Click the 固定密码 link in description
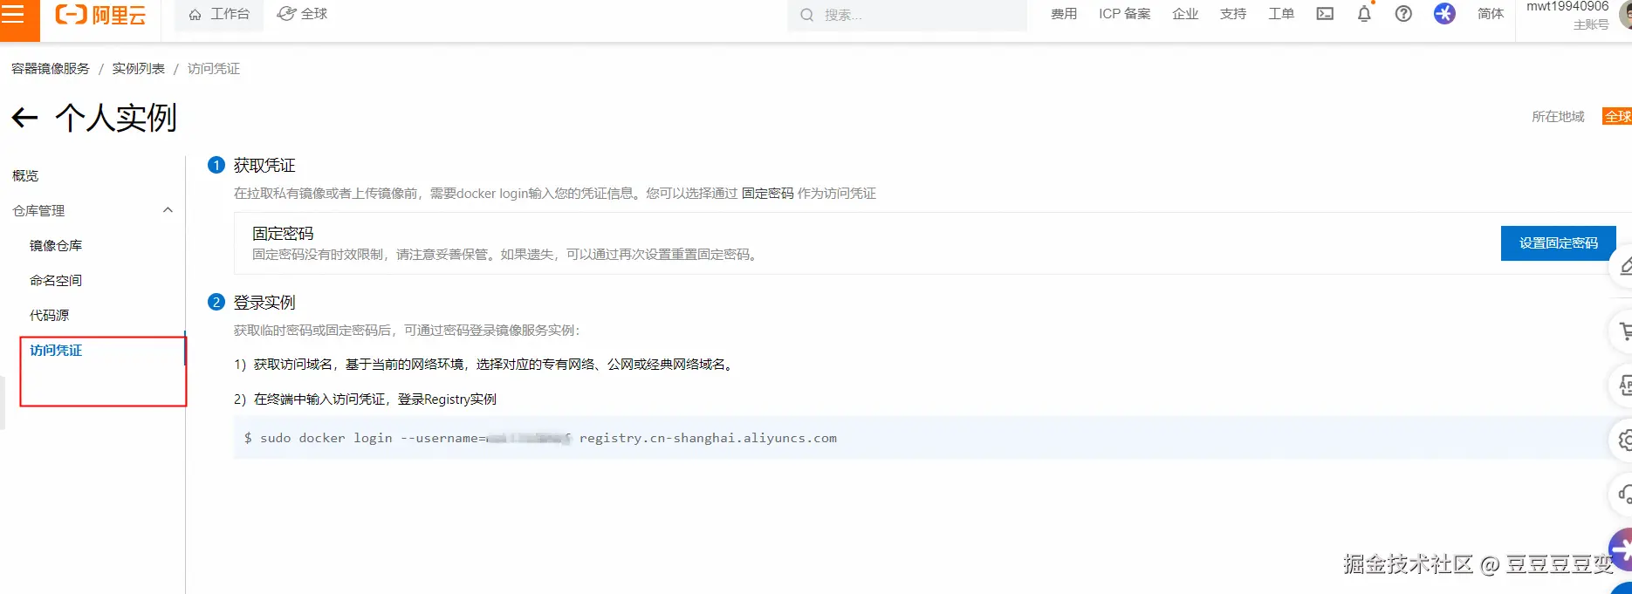Image resolution: width=1632 pixels, height=594 pixels. coord(768,194)
